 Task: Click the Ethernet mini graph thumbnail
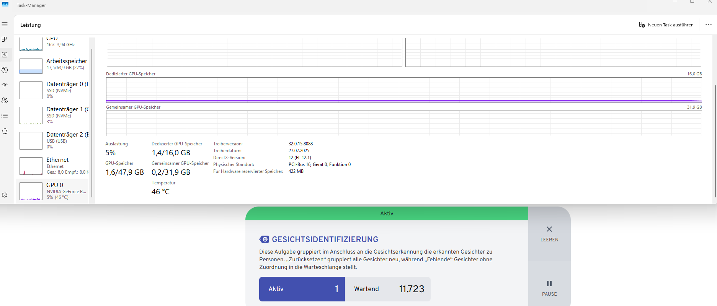point(31,166)
